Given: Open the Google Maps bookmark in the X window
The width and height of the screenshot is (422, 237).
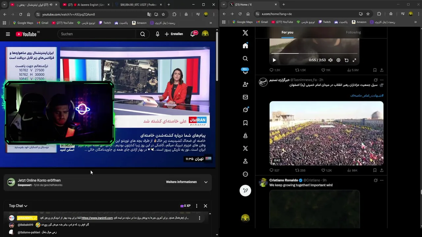Looking at the screenshot, I should pyautogui.click(x=242, y=22).
